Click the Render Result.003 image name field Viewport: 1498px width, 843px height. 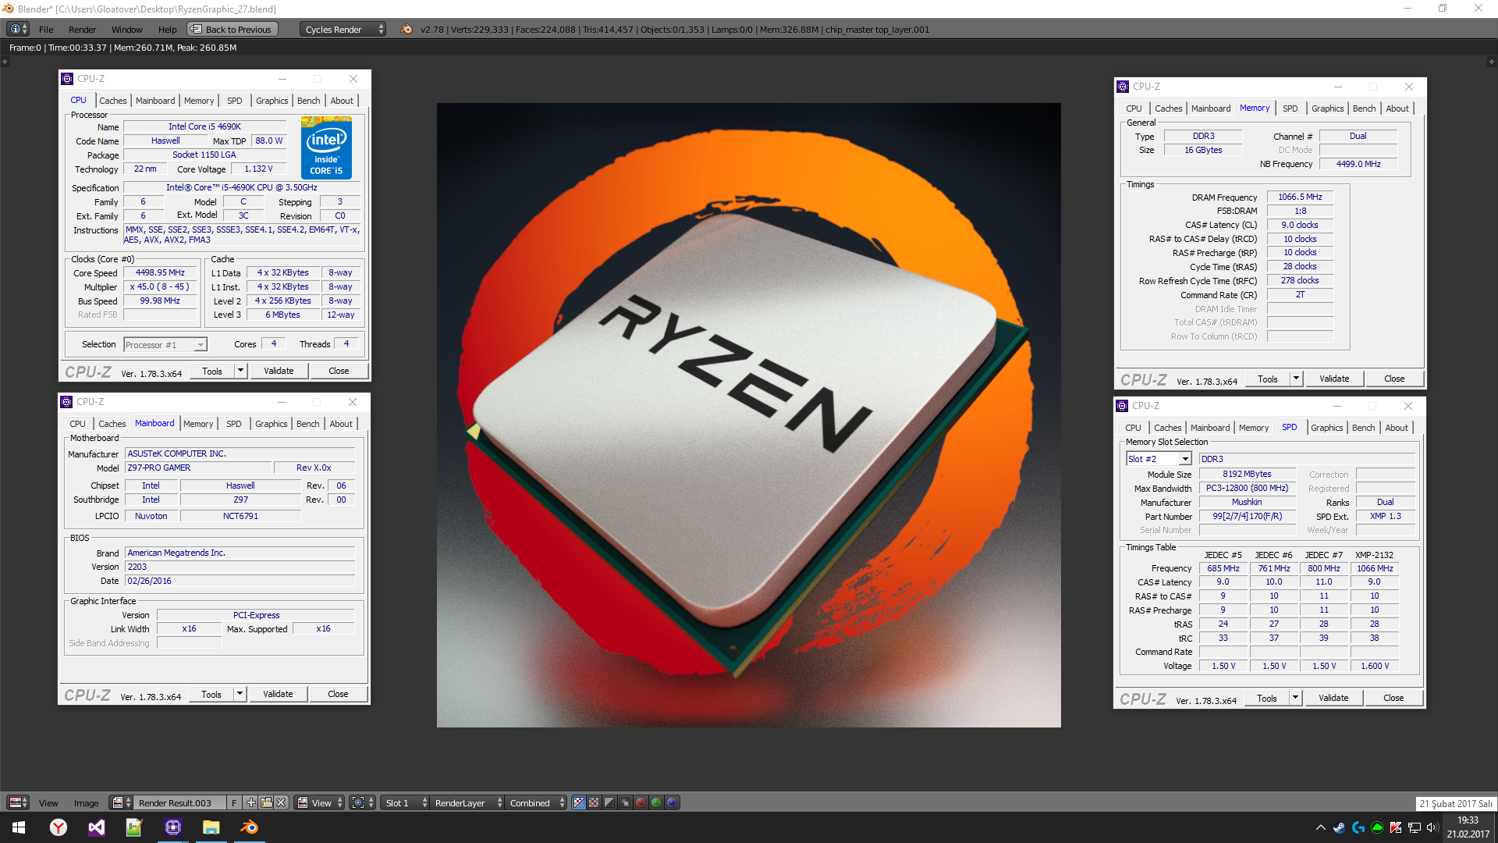(x=180, y=802)
